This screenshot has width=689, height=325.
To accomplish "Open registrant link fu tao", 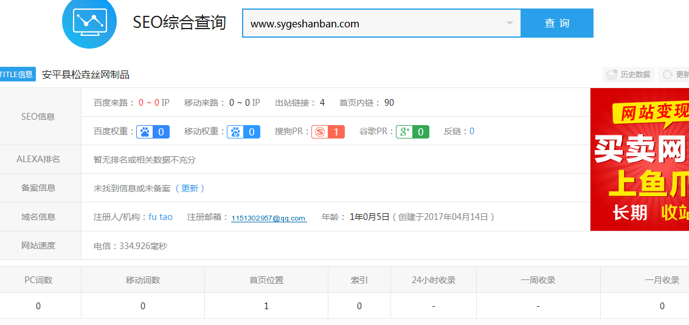I will point(161,217).
